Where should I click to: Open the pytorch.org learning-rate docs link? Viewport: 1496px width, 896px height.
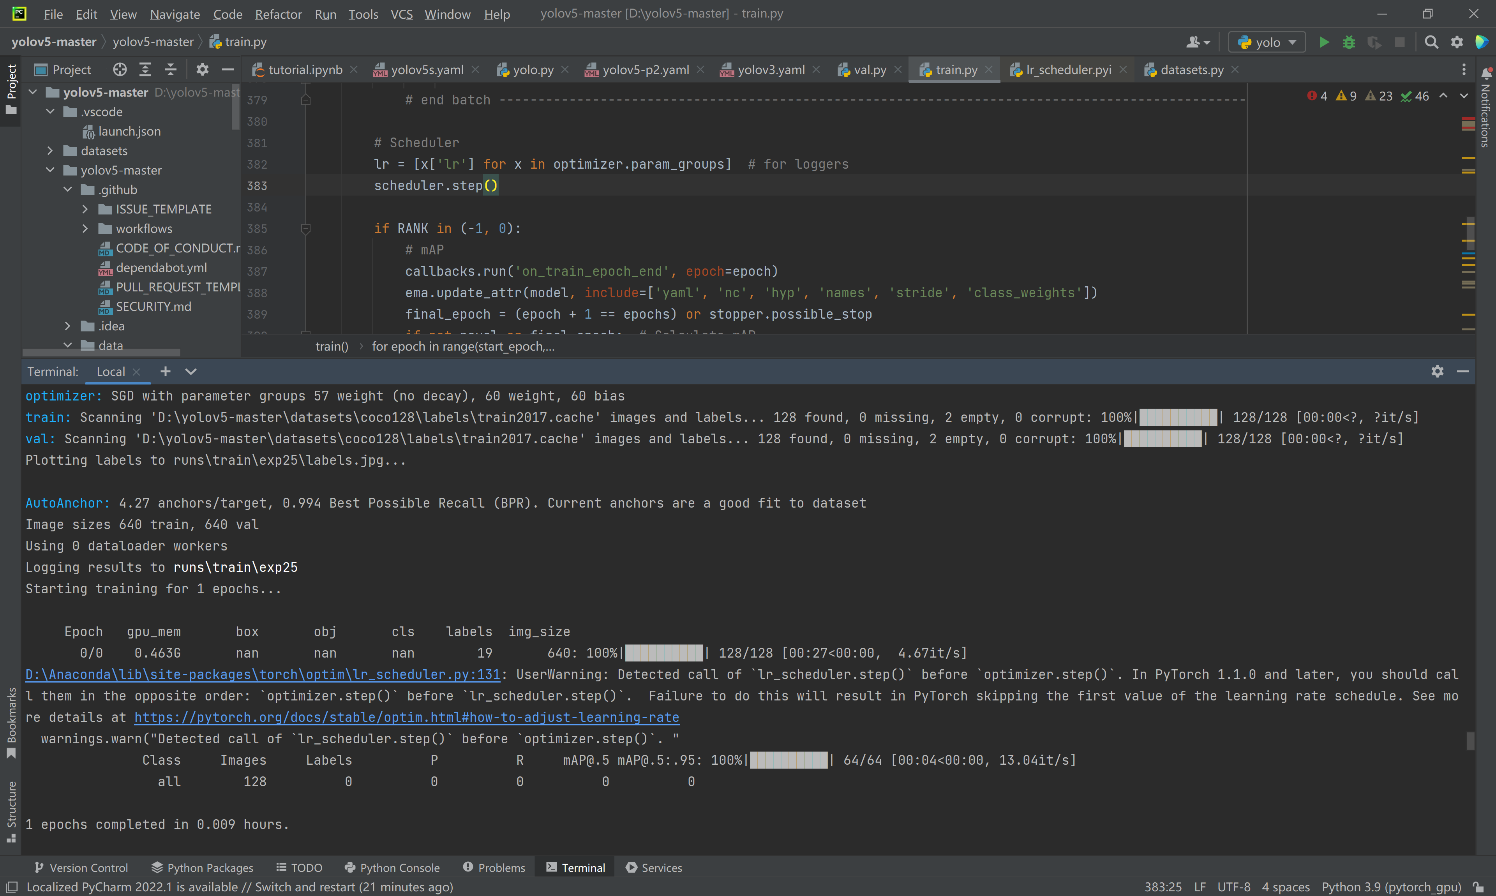406,717
